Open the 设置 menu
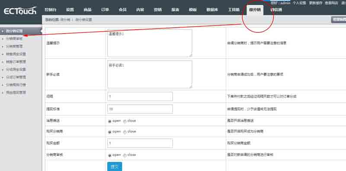Image resolution: width=346 pixels, height=171 pixels. click(70, 10)
